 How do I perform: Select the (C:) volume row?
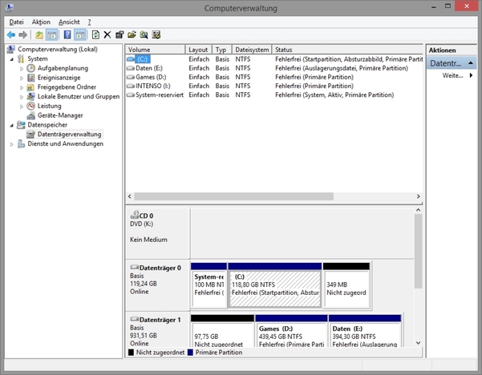pos(274,59)
